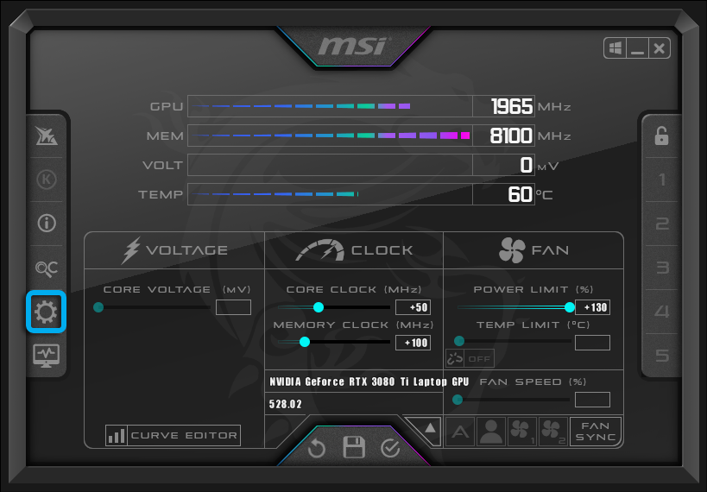Click the VOLT 0 mV readout
Image resolution: width=707 pixels, height=492 pixels.
click(x=503, y=165)
